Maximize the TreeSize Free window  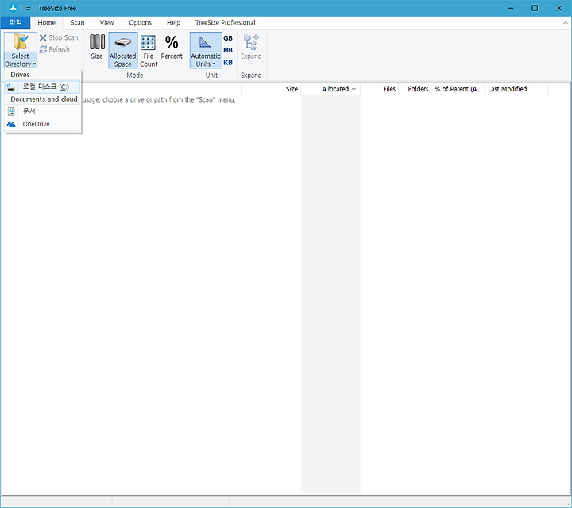(535, 8)
